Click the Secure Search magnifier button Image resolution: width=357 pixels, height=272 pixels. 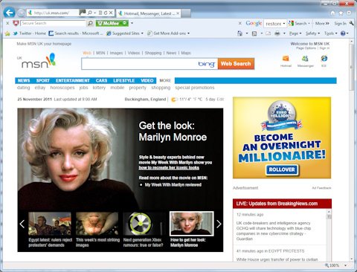(x=91, y=23)
